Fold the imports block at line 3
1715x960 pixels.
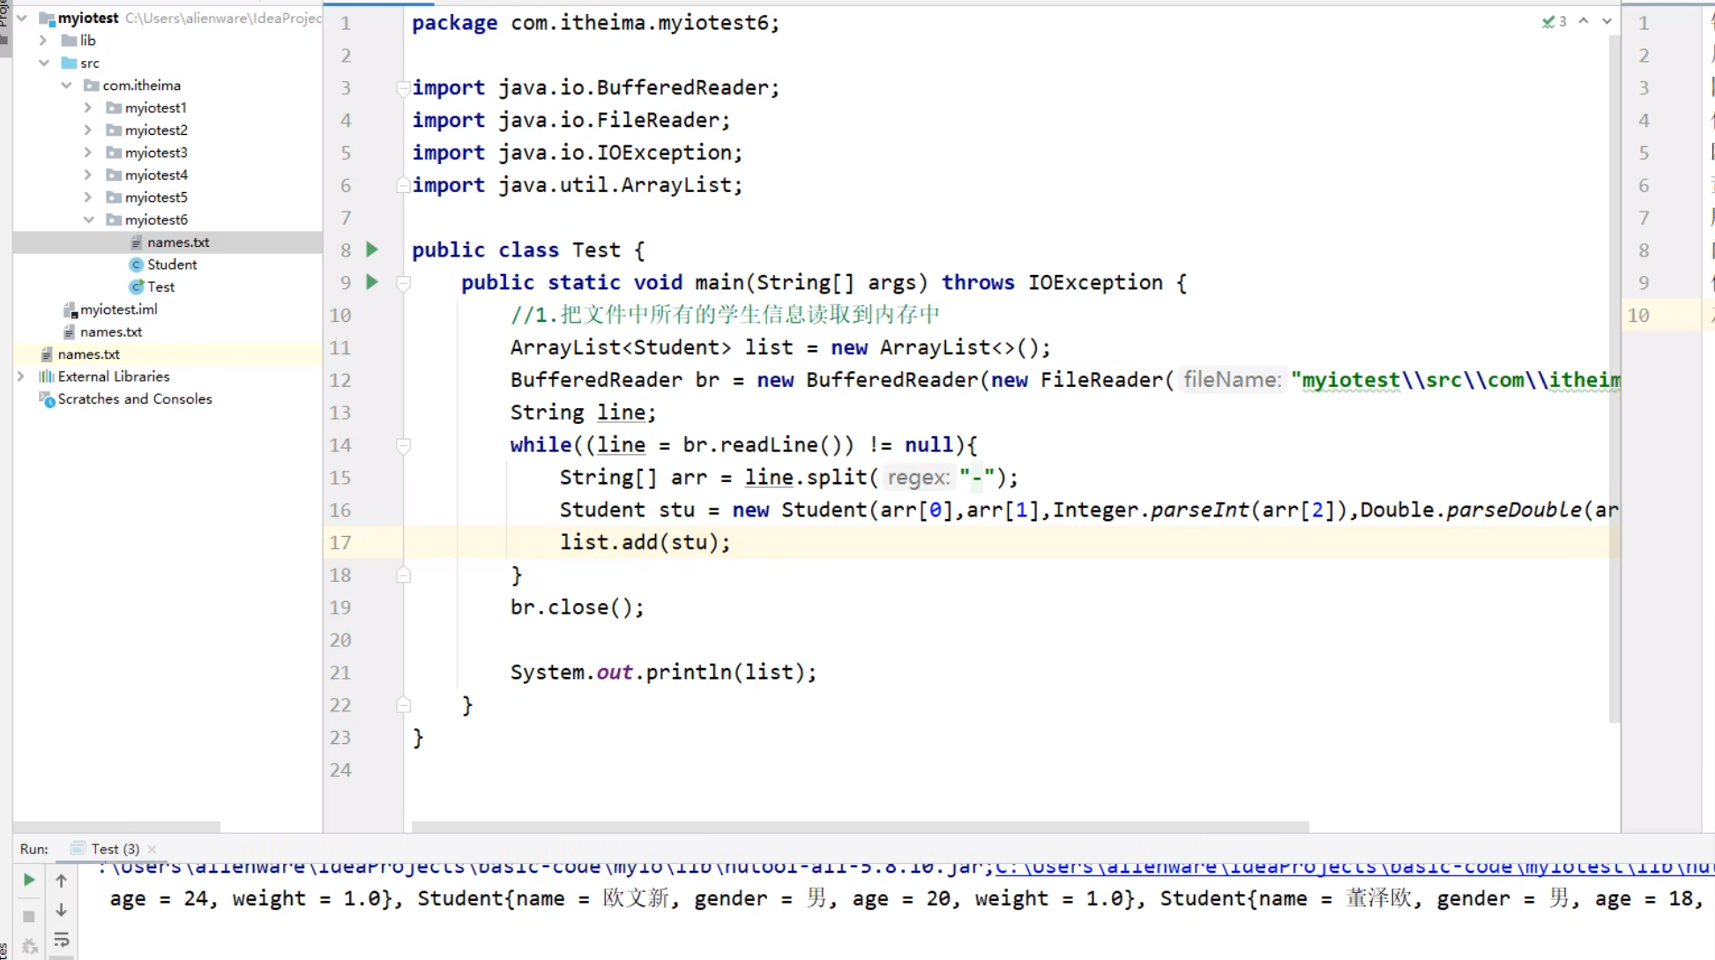pyautogui.click(x=403, y=87)
